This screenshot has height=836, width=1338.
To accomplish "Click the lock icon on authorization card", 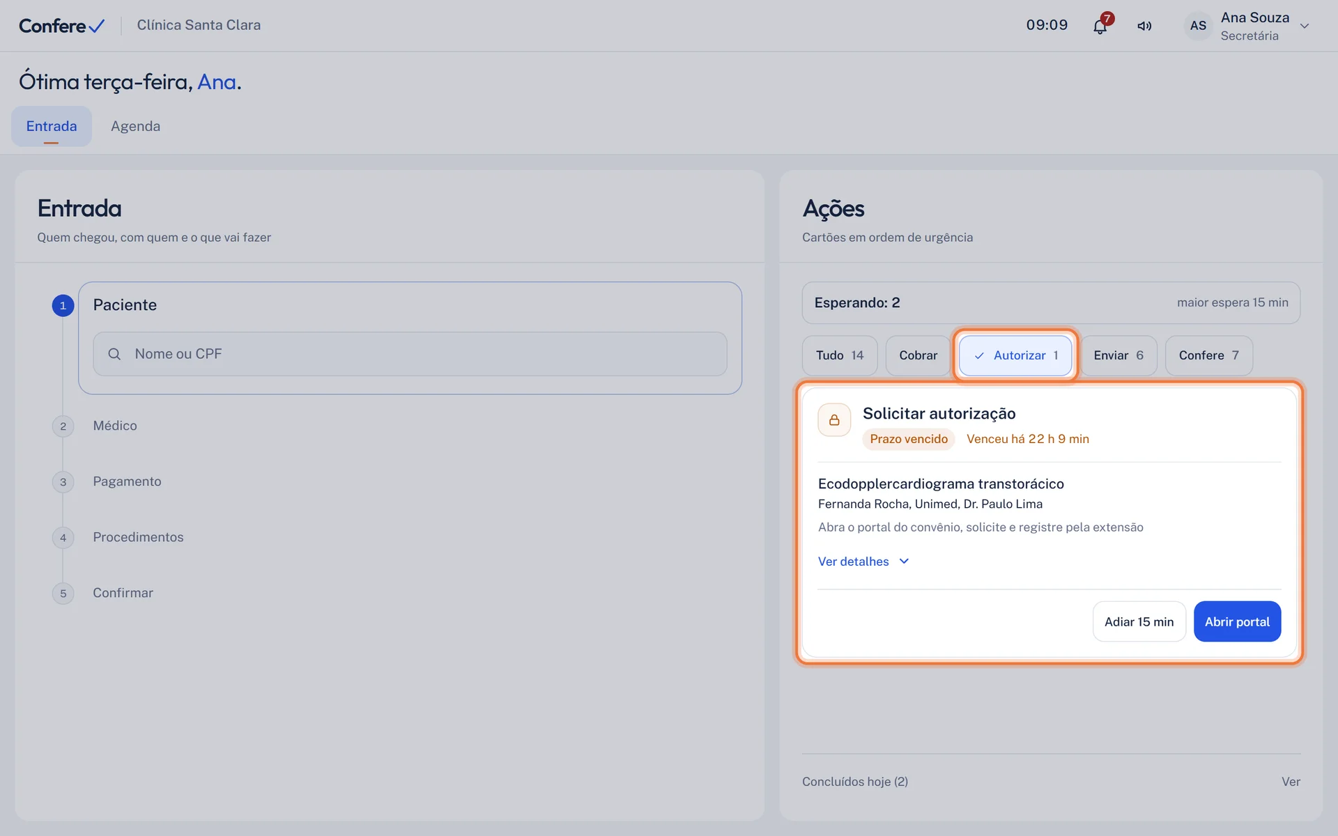I will [x=834, y=420].
